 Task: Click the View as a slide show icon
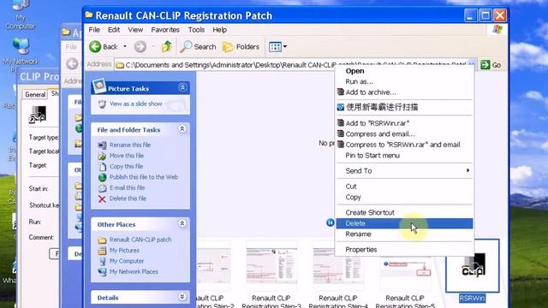pyautogui.click(x=102, y=104)
